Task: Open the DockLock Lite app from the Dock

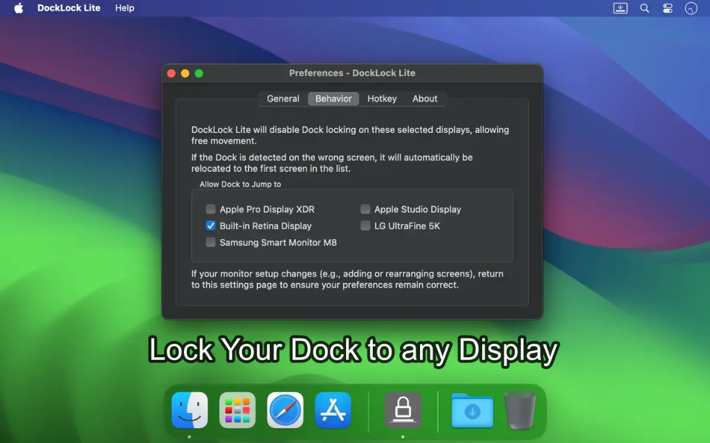Action: [403, 410]
